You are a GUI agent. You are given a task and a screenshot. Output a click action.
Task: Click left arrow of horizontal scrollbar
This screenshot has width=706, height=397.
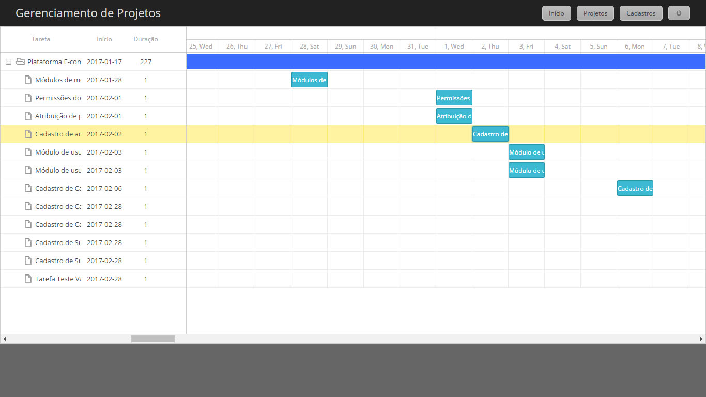(x=5, y=339)
